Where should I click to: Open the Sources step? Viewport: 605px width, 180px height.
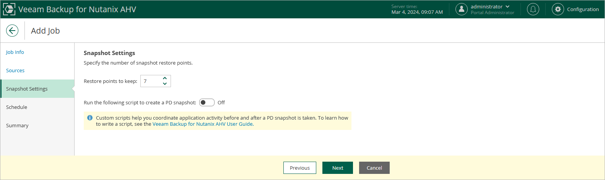[x=15, y=70]
